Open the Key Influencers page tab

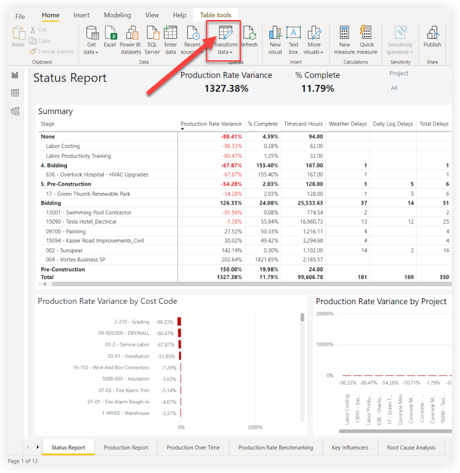pos(350,448)
